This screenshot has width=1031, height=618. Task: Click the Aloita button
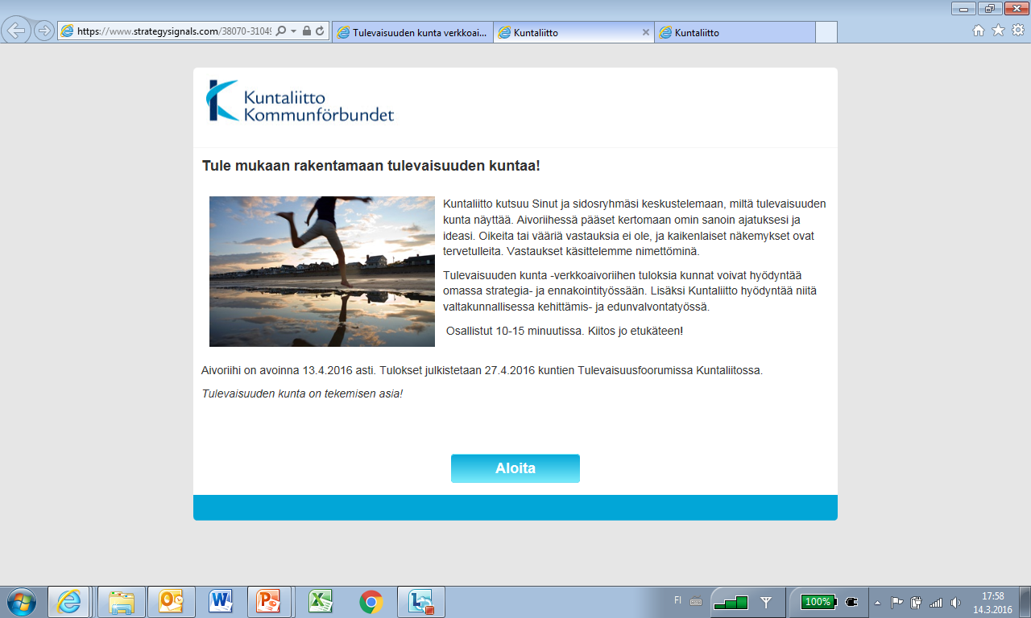click(x=515, y=468)
